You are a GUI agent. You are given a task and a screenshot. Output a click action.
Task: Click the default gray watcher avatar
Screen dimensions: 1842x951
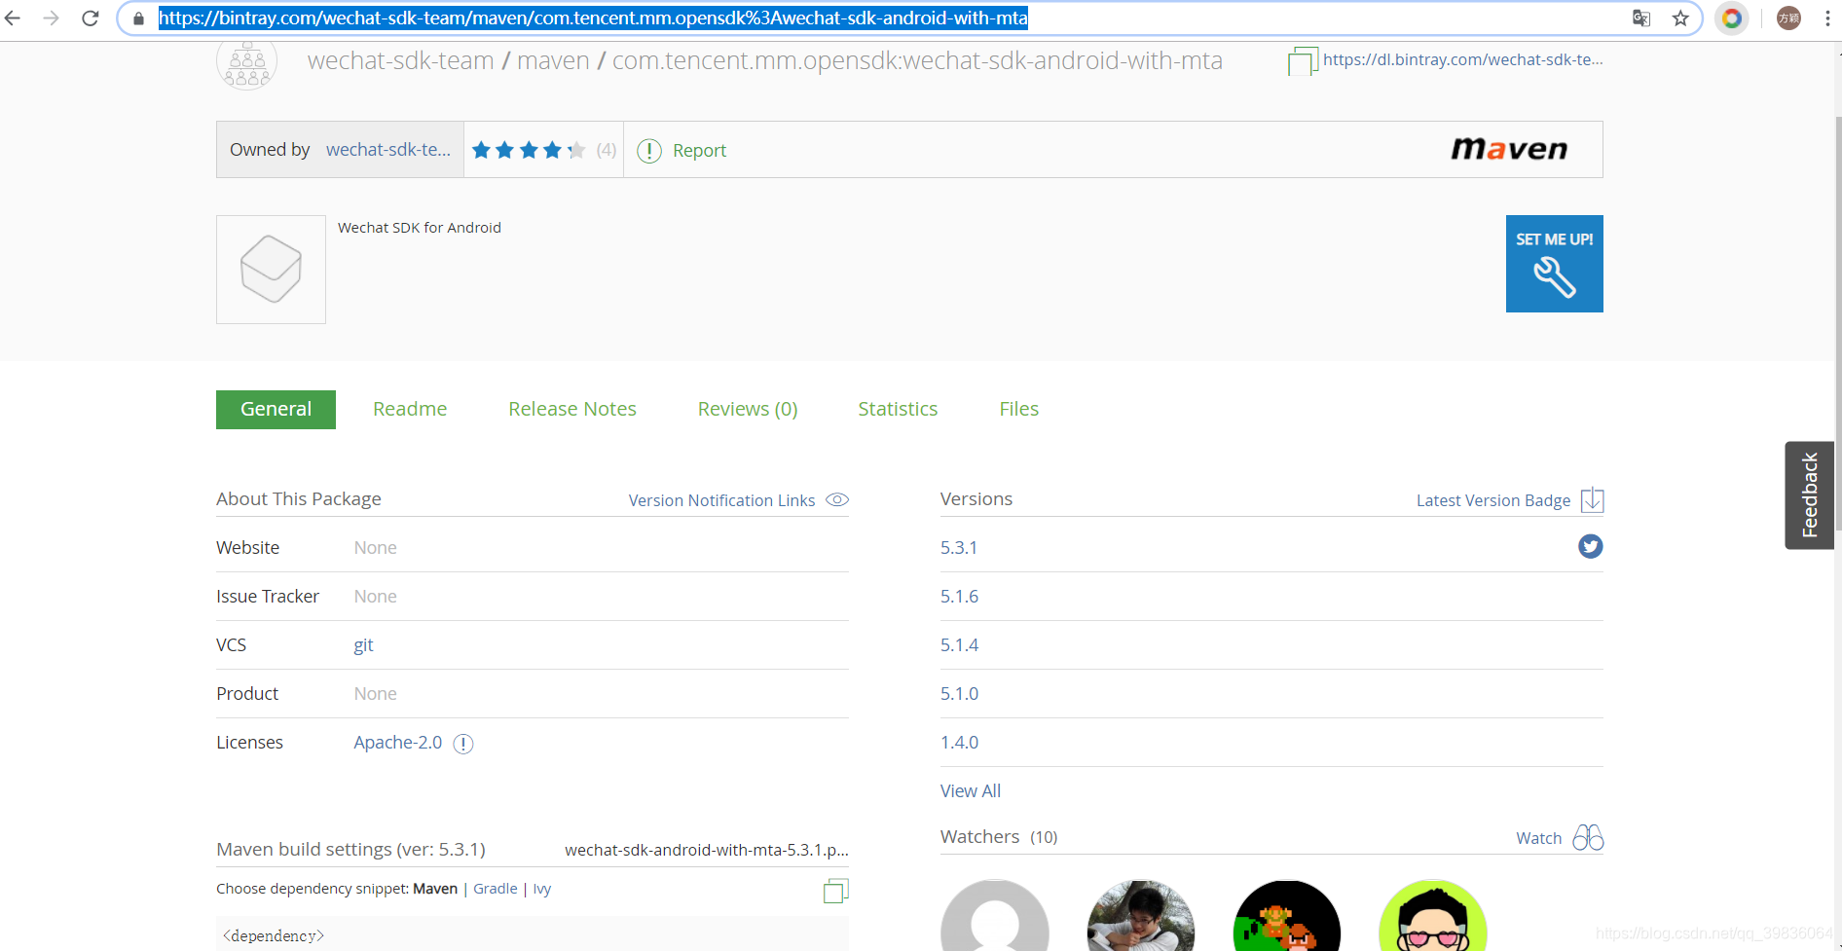[995, 915]
